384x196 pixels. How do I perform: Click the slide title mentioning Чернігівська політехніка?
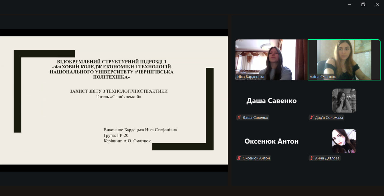(112, 69)
